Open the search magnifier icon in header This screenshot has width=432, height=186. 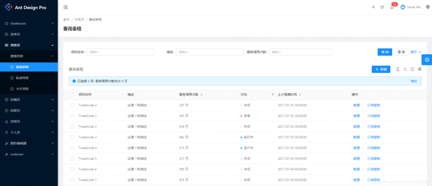point(373,7)
